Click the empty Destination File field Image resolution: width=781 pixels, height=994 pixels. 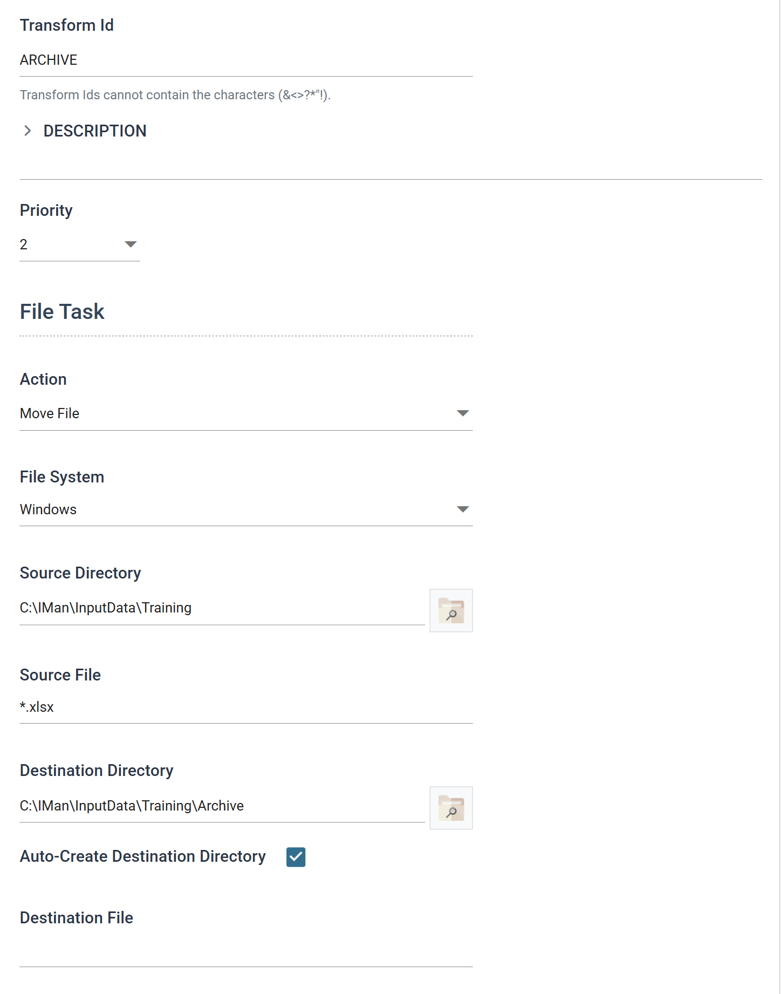(x=246, y=951)
